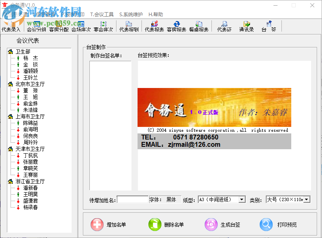Open the 客房报表 report tool

click(x=177, y=26)
